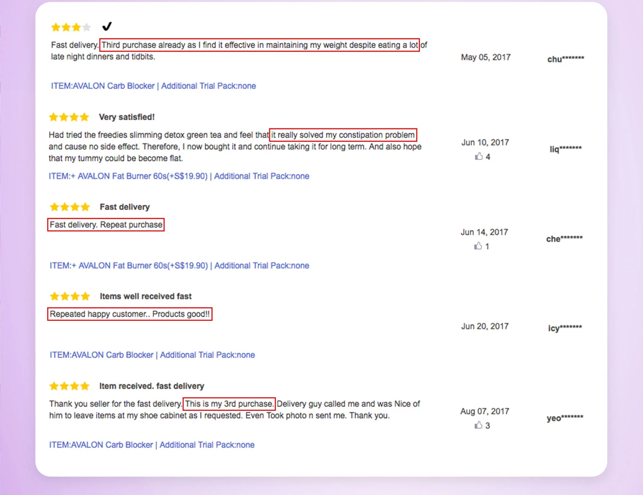Click review title 'Items well received fast'
The width and height of the screenshot is (643, 495).
146,296
